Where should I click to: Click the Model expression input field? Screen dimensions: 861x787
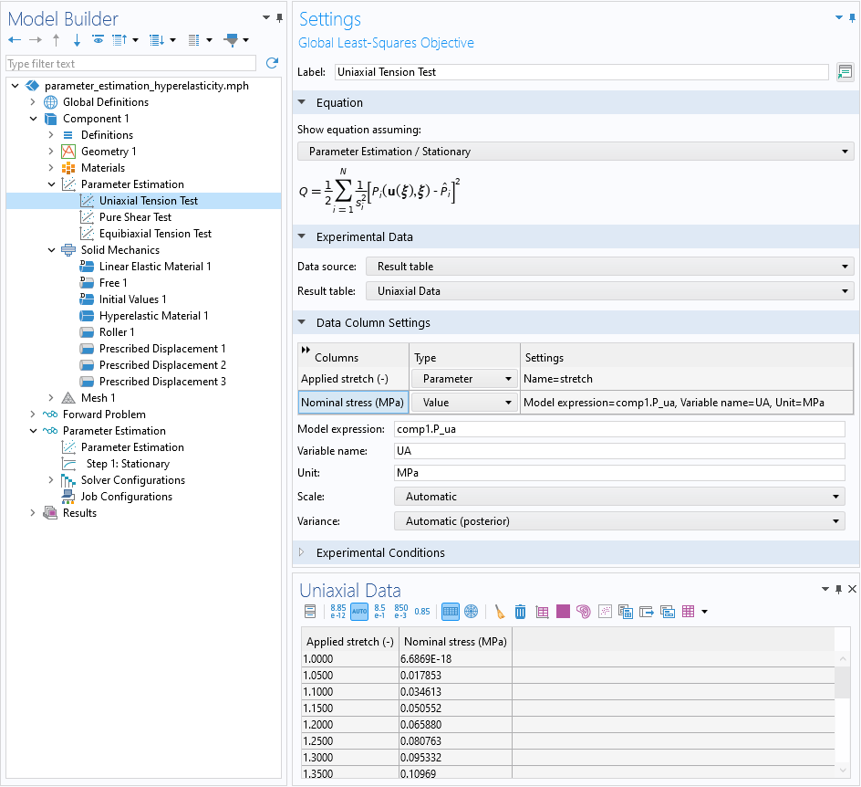[x=619, y=429]
